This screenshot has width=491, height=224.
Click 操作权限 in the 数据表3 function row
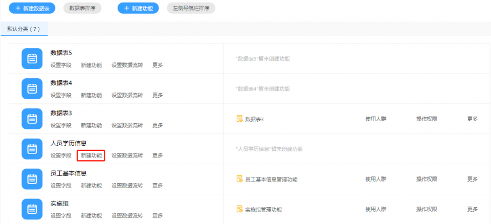[x=427, y=119]
